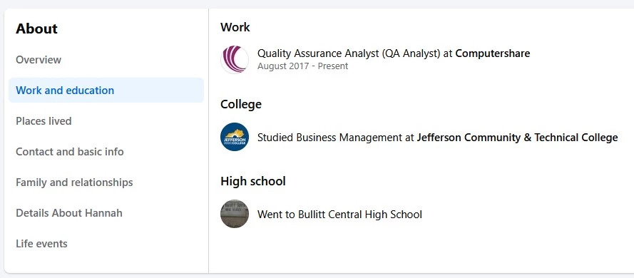The image size is (634, 278).
Task: Show Family and relationships section
Action: 74,182
